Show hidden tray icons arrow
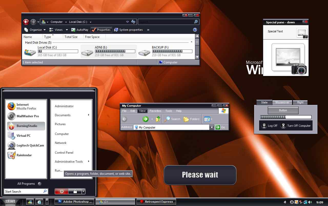This screenshot has height=206, width=328. coord(285,202)
